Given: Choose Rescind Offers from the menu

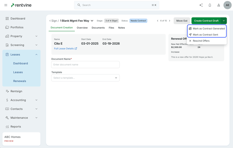Looking at the screenshot, I should 201,41.
